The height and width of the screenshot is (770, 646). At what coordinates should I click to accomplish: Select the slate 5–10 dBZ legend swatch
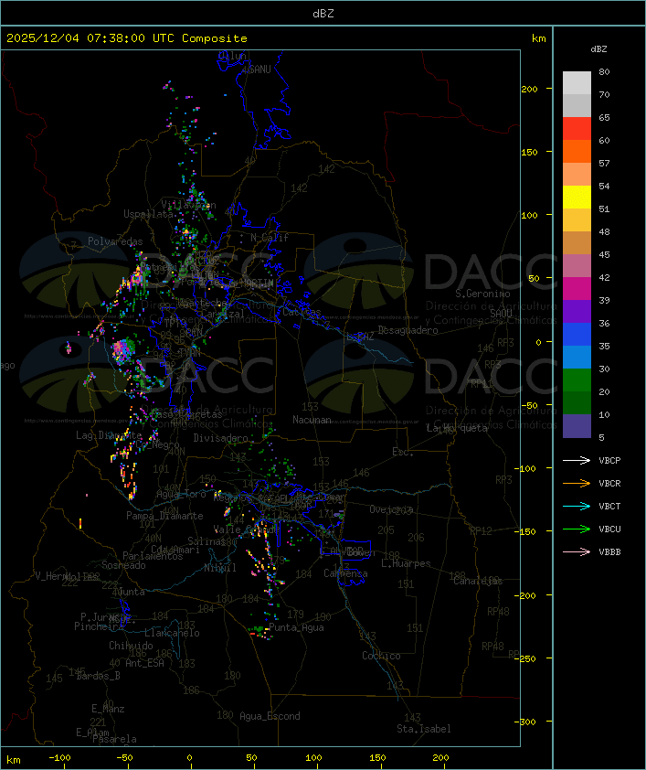577,426
